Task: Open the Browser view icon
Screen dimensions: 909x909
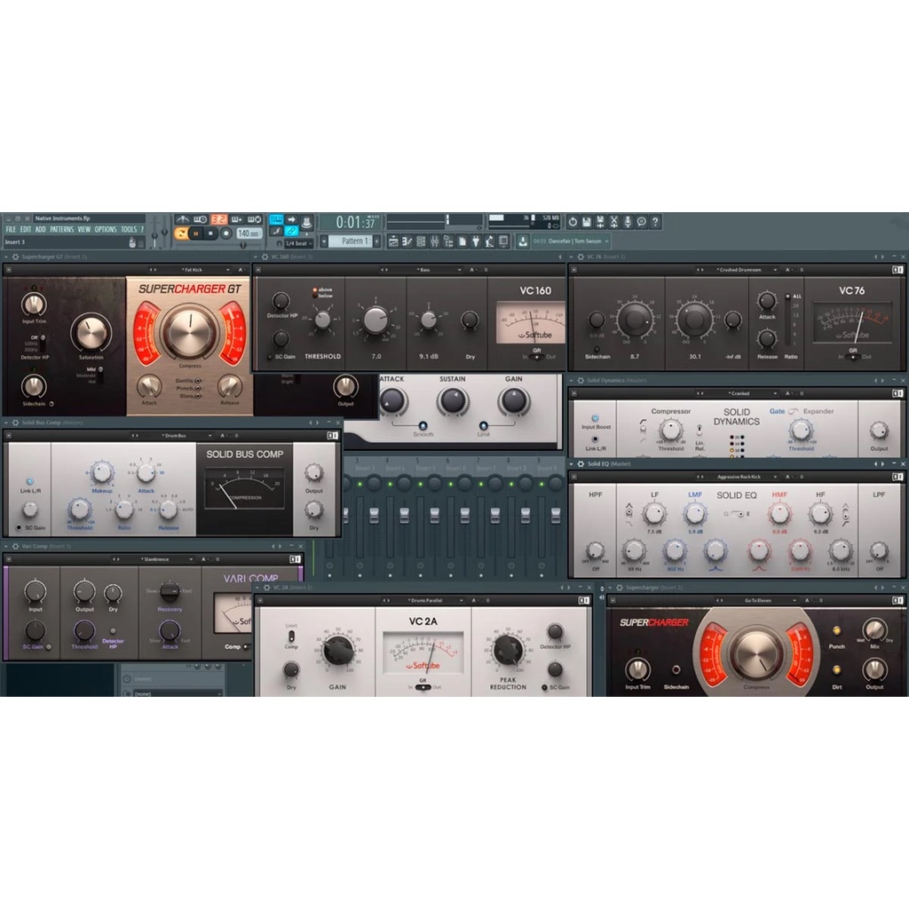Action: (x=448, y=241)
